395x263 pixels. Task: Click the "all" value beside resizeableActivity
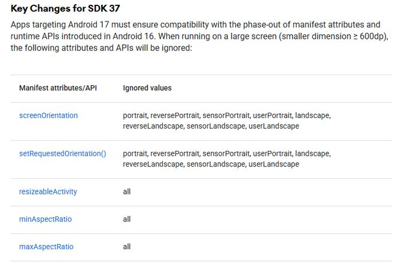tap(127, 191)
